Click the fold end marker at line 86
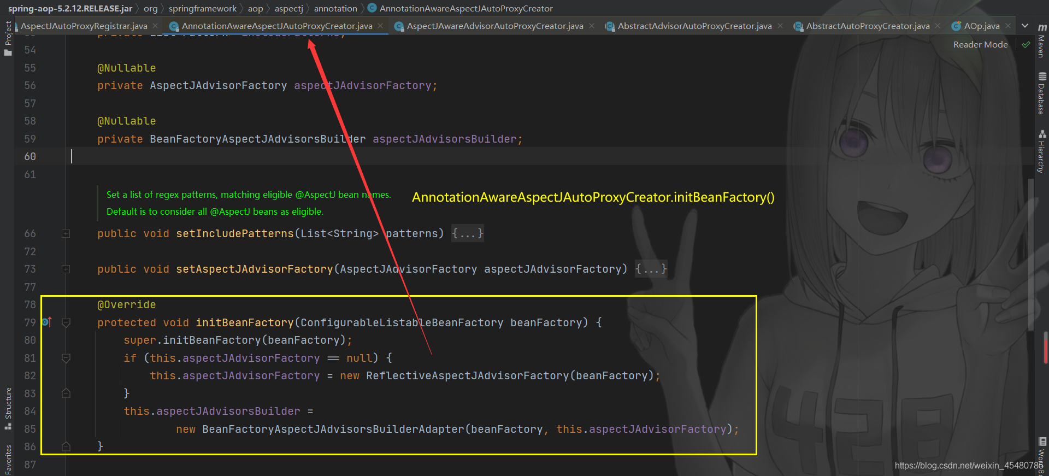This screenshot has width=1049, height=476. pyautogui.click(x=66, y=446)
